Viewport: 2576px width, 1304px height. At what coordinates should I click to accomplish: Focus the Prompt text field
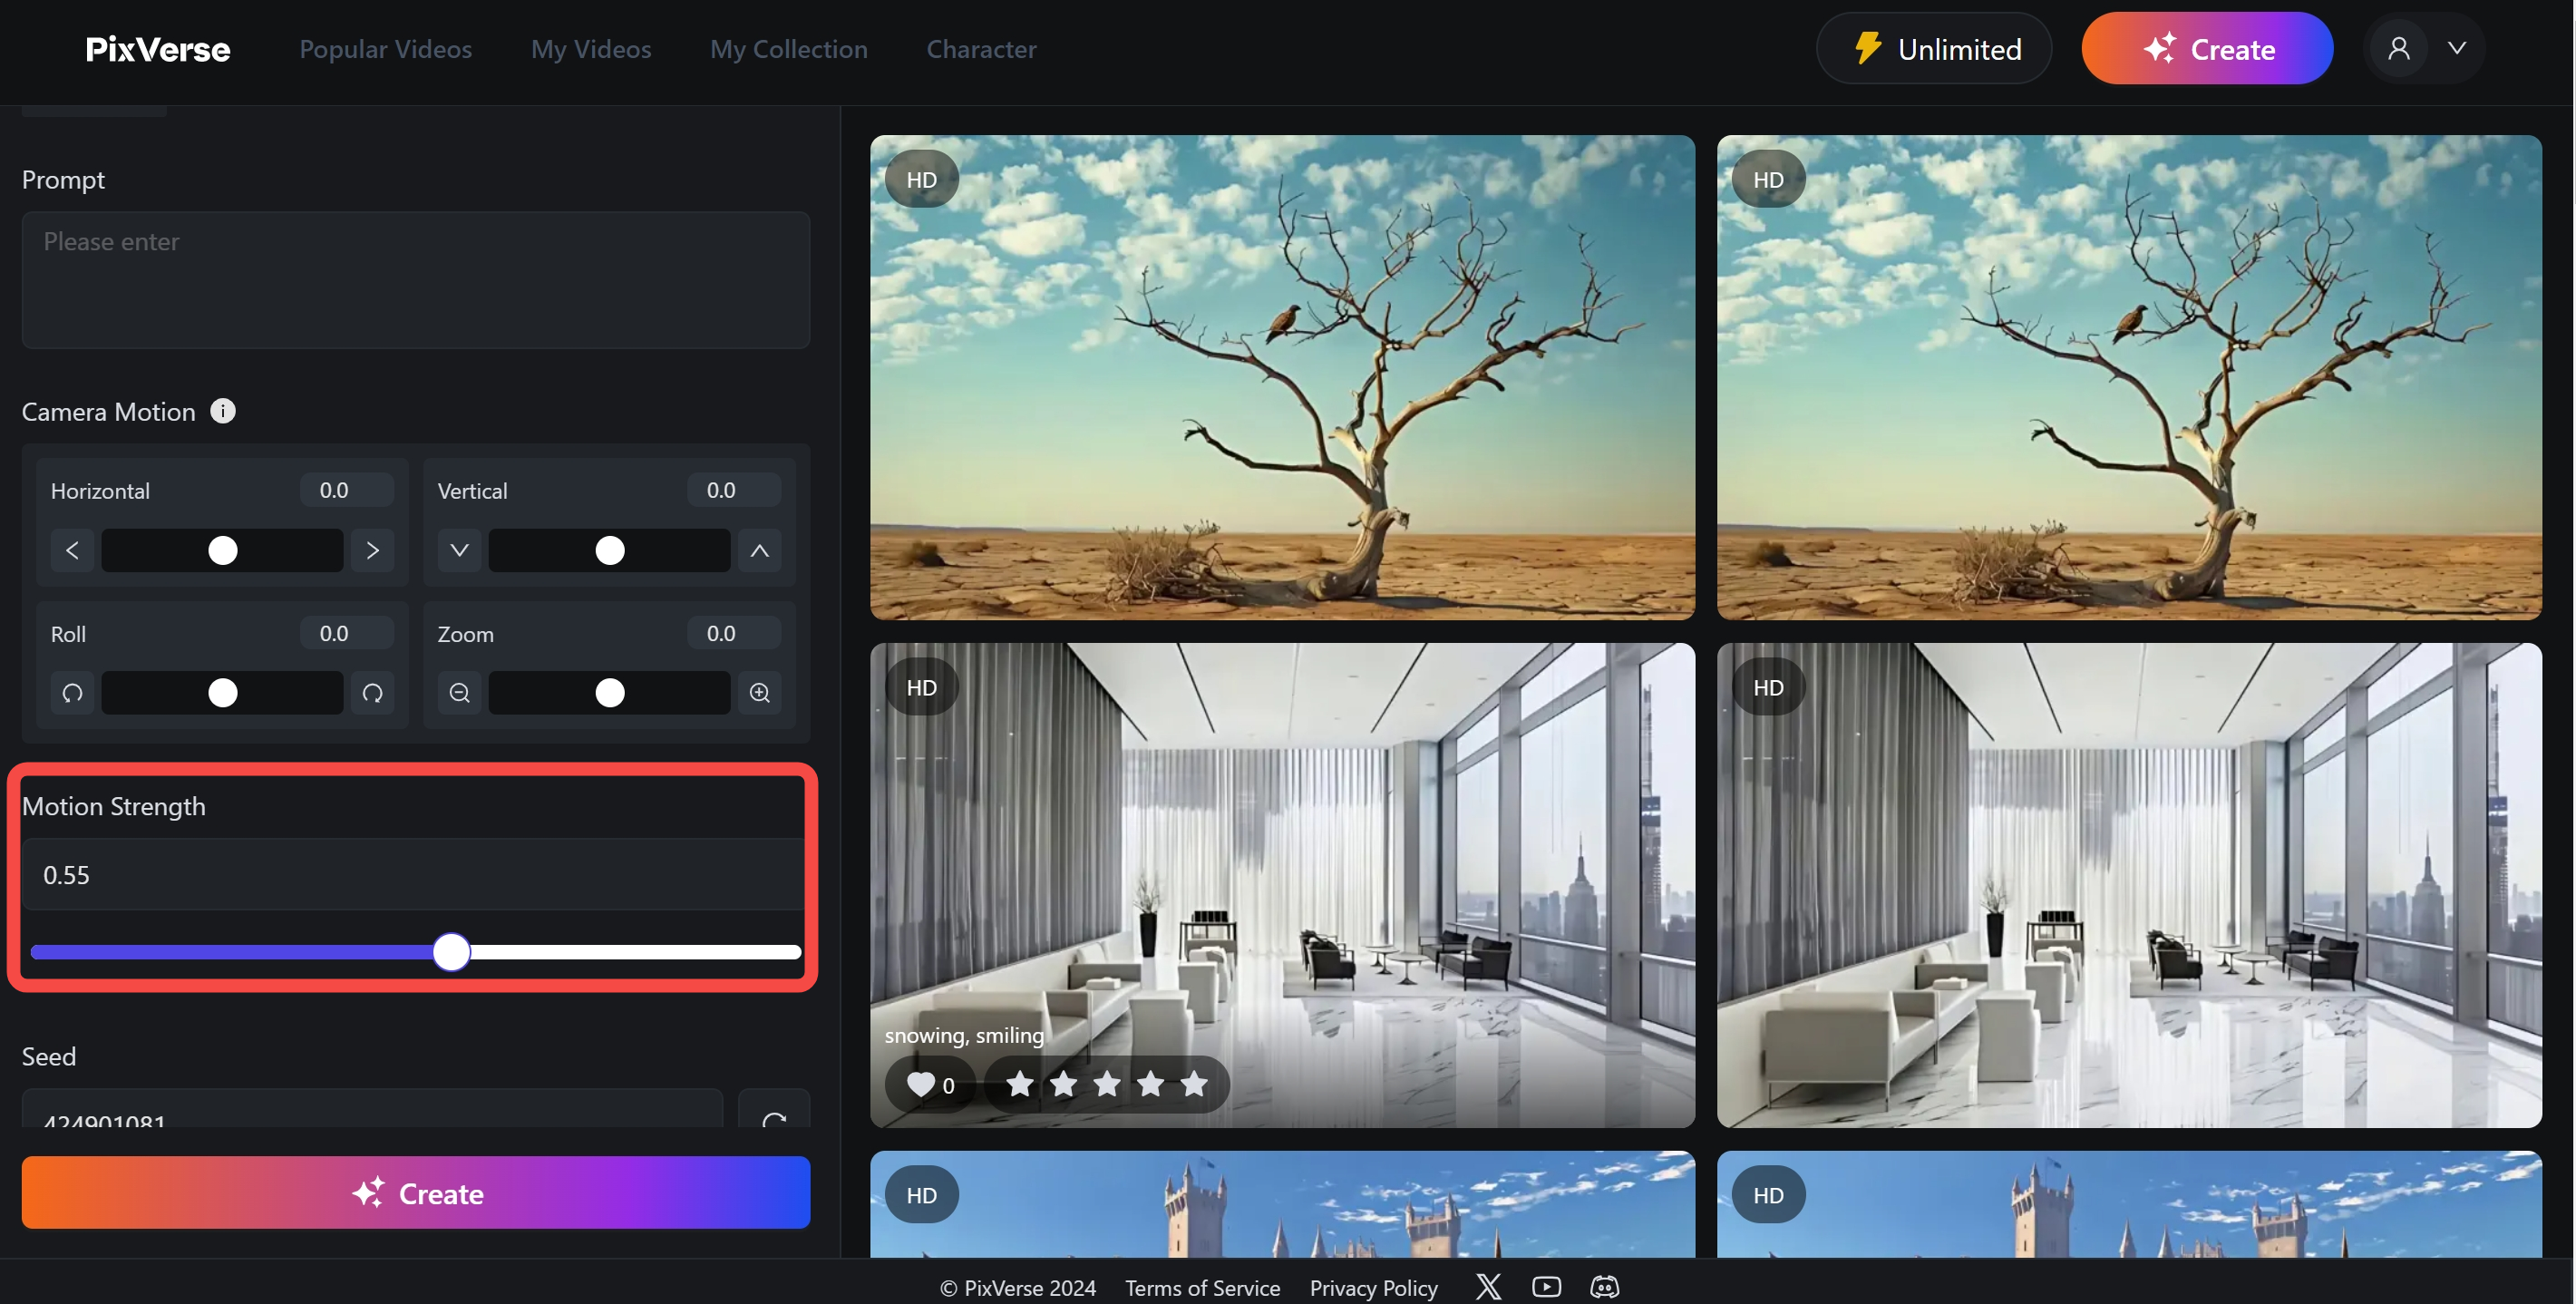[416, 280]
